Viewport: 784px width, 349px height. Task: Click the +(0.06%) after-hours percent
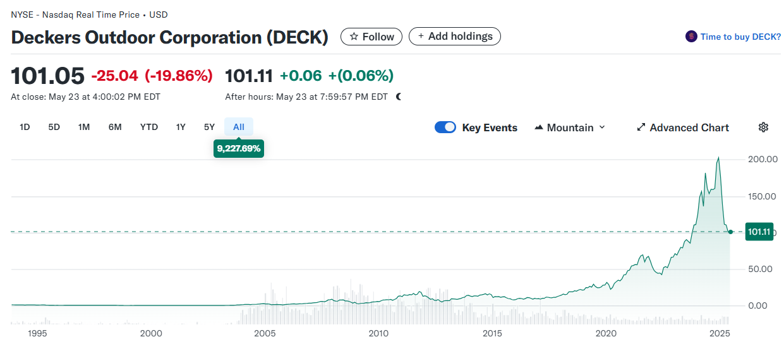[361, 76]
